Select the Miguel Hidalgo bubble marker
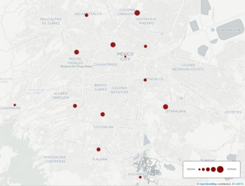Viewport: 245px width, 186px height. [x=77, y=52]
